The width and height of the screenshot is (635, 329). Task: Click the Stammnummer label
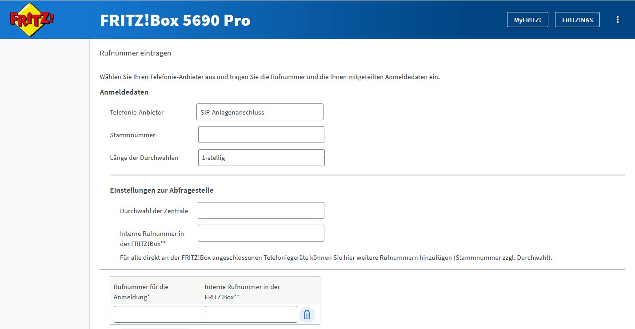coord(132,135)
